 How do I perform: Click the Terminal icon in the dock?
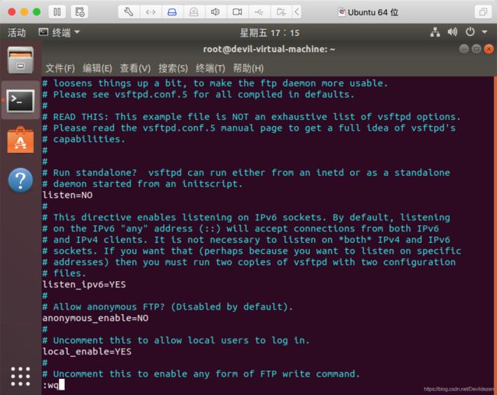[x=21, y=101]
